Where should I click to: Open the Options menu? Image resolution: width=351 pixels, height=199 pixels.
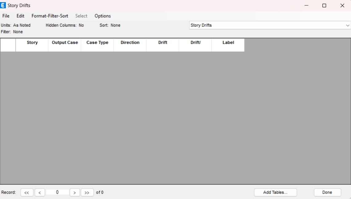pyautogui.click(x=103, y=16)
